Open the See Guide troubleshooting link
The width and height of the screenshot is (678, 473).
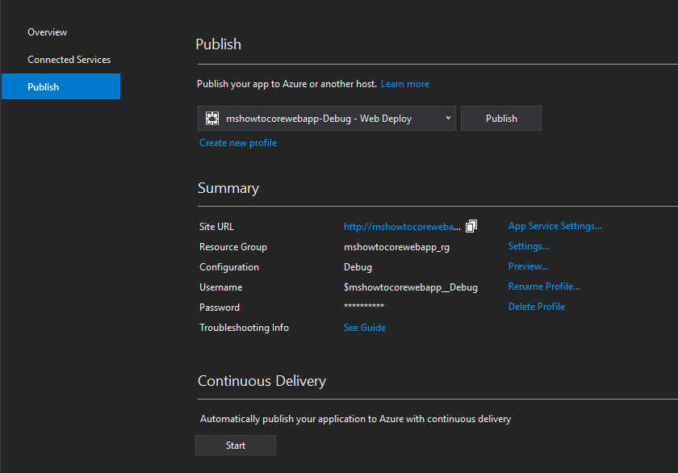tap(365, 328)
